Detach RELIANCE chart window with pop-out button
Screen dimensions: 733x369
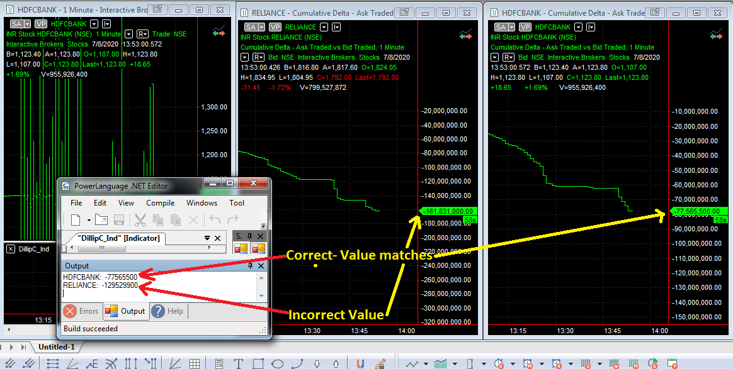(404, 13)
